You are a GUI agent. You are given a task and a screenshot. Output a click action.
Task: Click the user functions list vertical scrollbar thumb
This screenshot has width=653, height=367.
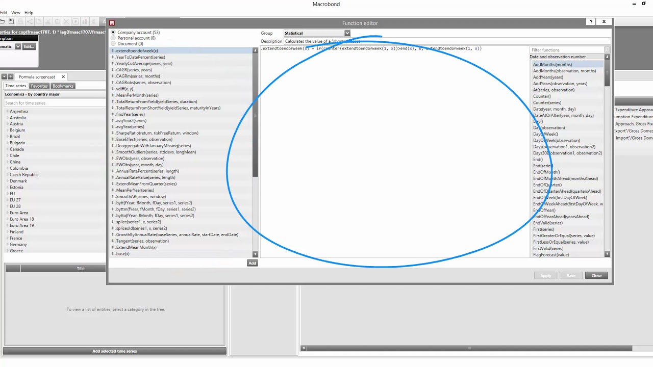[x=255, y=116]
